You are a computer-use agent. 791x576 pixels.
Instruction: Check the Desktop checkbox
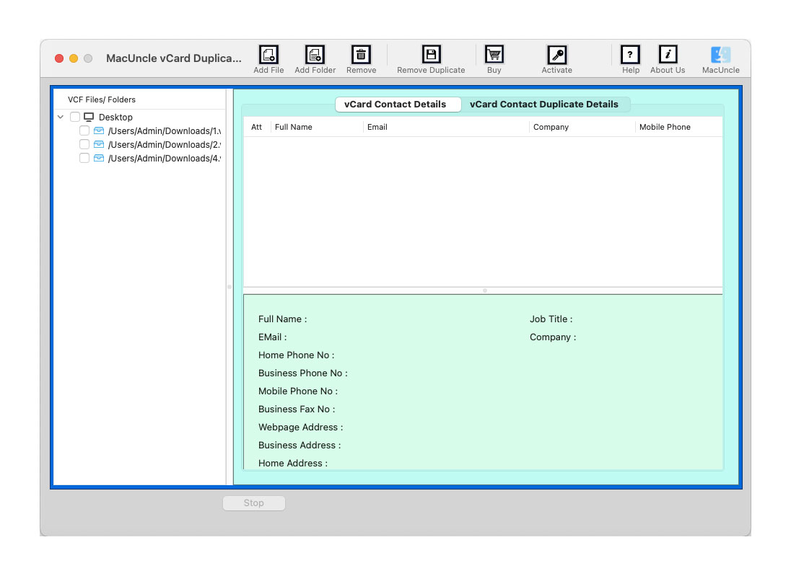(x=75, y=116)
